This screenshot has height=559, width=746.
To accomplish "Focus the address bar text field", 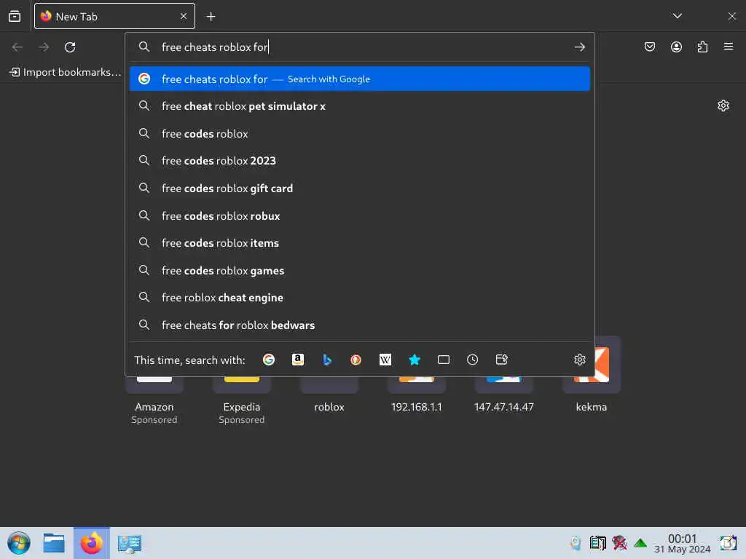I will click(x=361, y=47).
